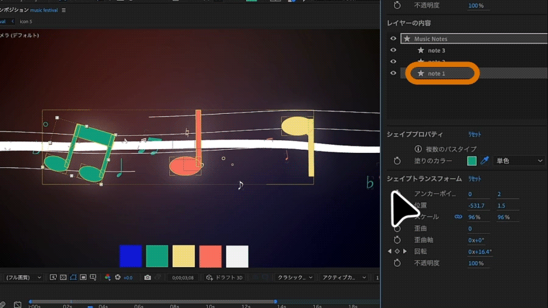
Task: Click the info icon beside 複数のパスタイプ
Action: click(418, 149)
